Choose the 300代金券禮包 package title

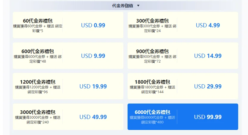pyautogui.click(x=152, y=21)
